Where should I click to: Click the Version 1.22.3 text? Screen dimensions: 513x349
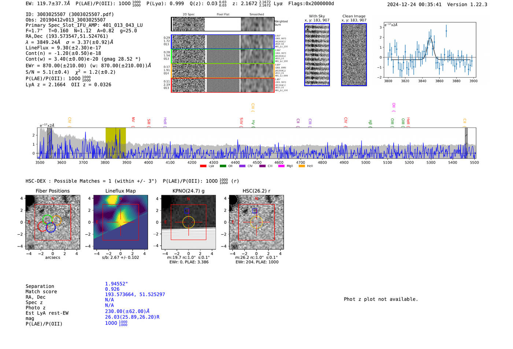pos(467,4)
